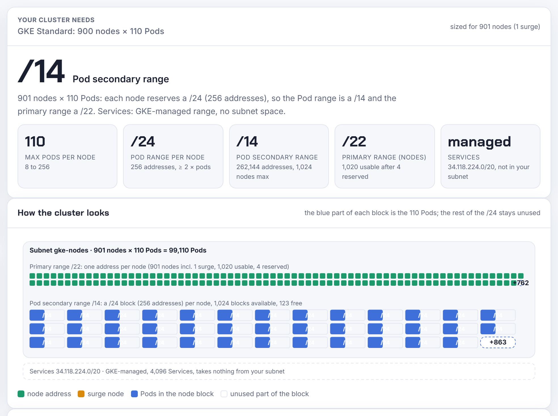Select the Max Pods Per Node card
Viewport: 558px width, 416px height.
click(67, 156)
